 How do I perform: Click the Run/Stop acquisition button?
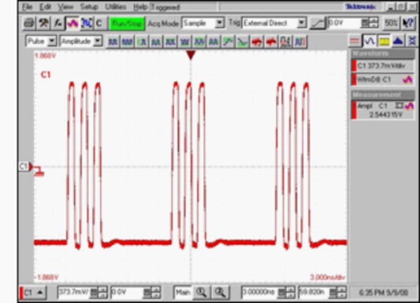point(125,23)
